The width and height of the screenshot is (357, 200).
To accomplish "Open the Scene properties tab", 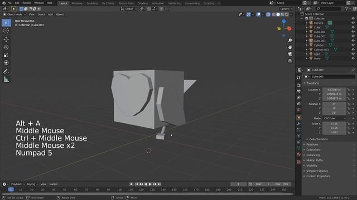I will pos(299,104).
